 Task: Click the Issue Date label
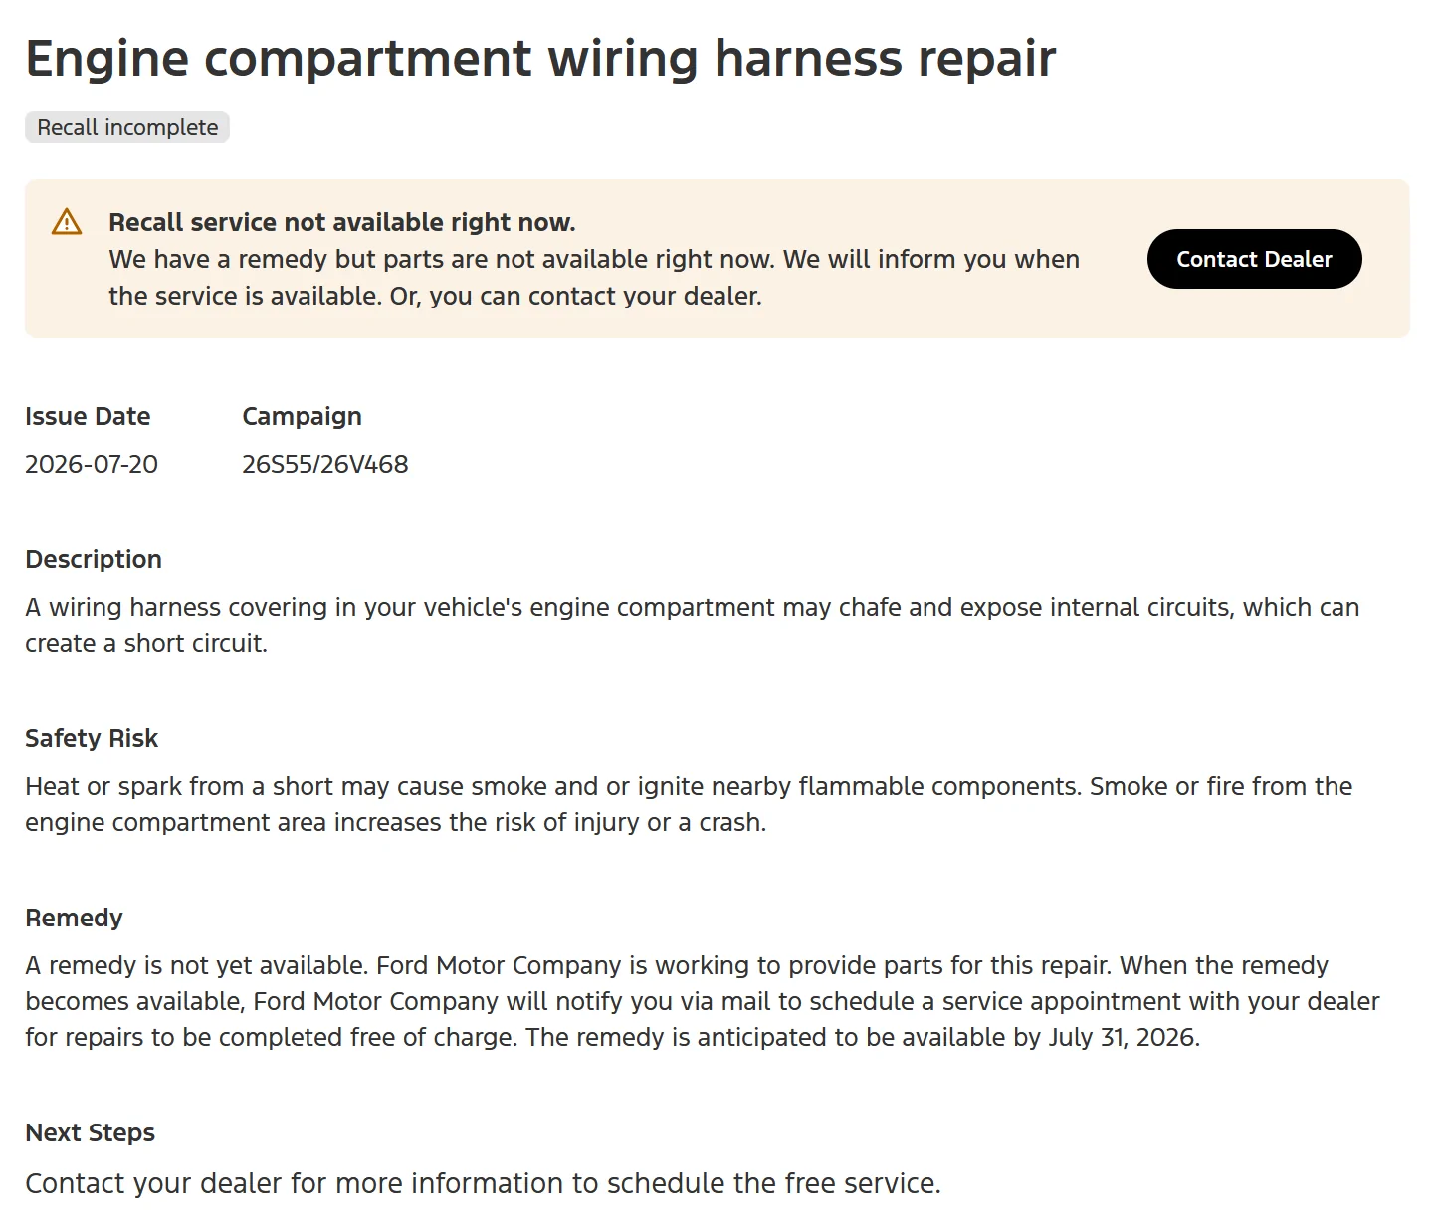[88, 416]
